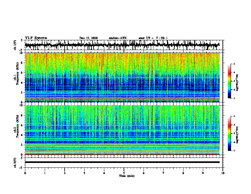The height and width of the screenshot is (194, 251).
Task: Click the "1" tick on the time axis
Action: click(45, 173)
